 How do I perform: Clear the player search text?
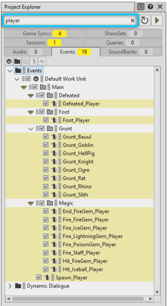pyautogui.click(x=133, y=21)
